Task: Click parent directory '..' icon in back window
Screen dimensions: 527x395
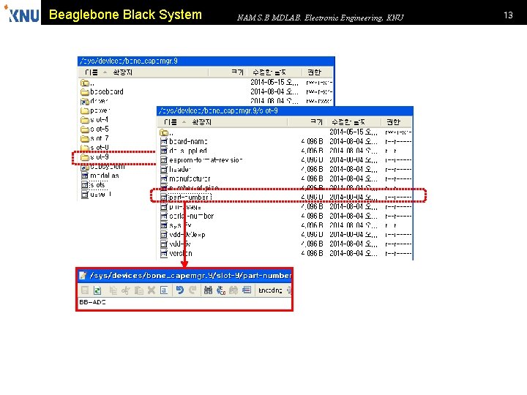Action: tap(85, 83)
